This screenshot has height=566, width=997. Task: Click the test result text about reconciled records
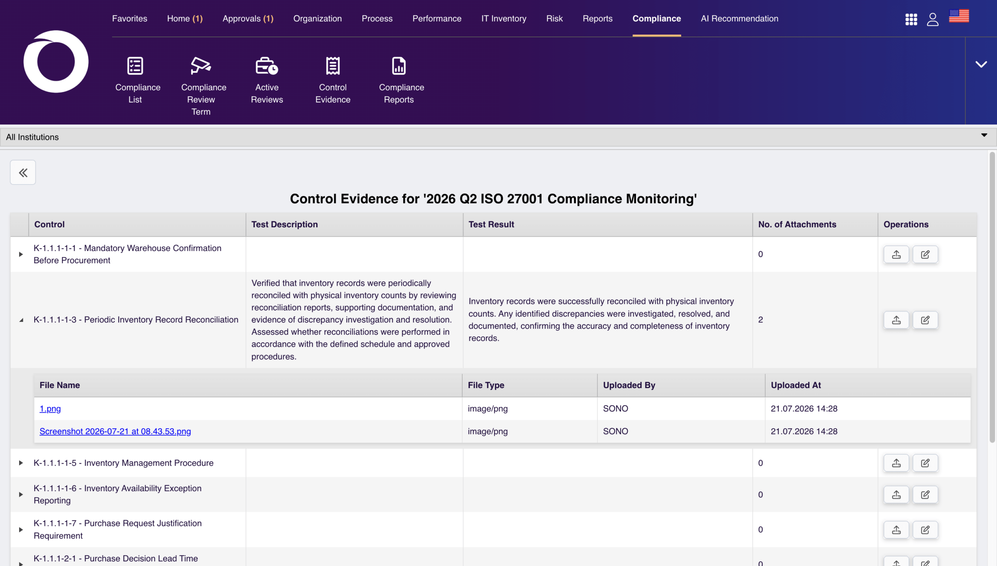coord(601,320)
